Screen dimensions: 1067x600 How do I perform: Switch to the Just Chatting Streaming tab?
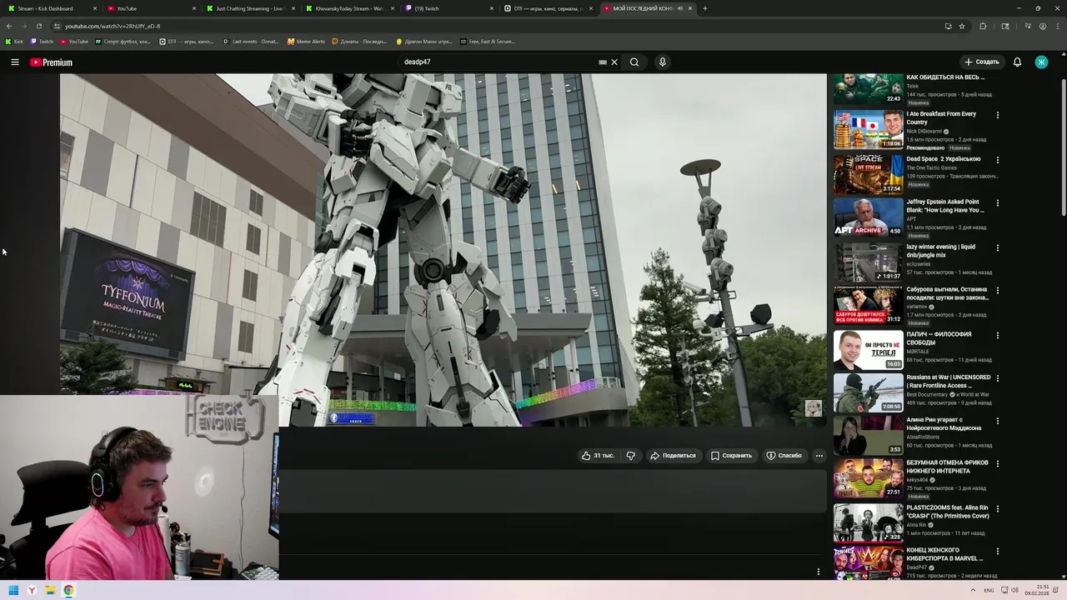tap(250, 8)
